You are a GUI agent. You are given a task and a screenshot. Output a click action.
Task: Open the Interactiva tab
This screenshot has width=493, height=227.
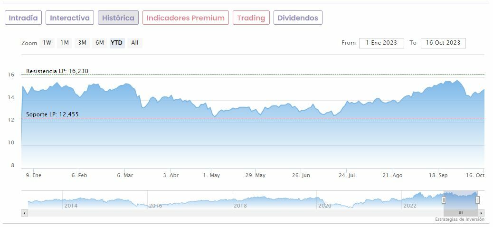pos(70,18)
